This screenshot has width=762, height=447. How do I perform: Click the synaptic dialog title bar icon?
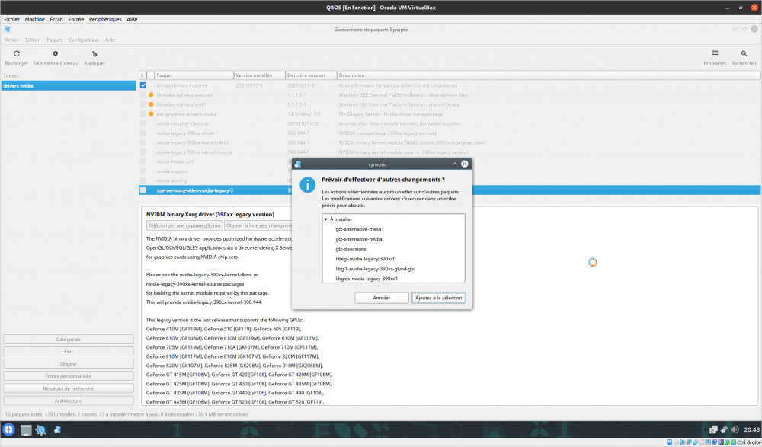coord(298,164)
